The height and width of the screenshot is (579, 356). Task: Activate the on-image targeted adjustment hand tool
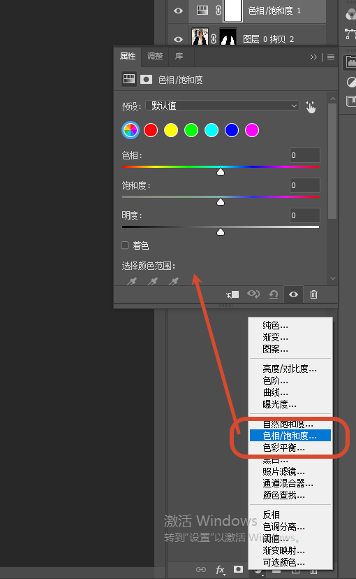click(311, 107)
